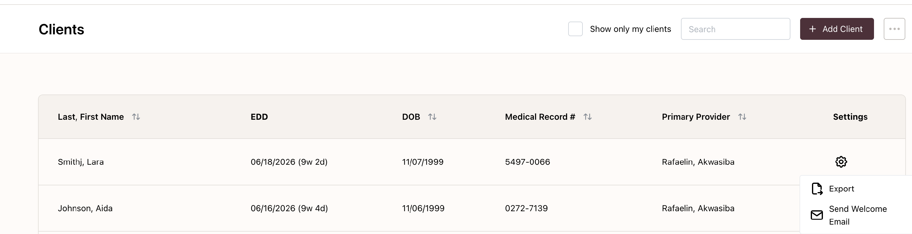Sort by Primary Provider arrows
912x234 pixels.
click(742, 117)
